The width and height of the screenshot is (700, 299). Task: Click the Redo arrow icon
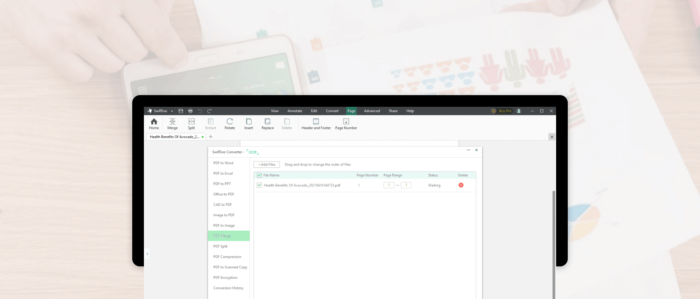210,111
